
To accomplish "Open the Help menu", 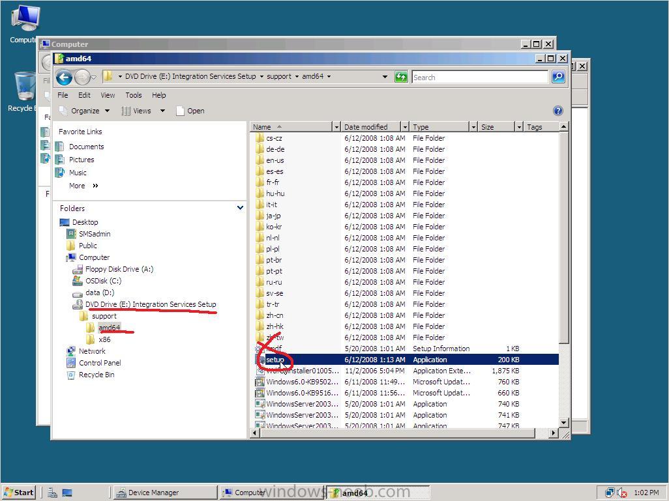I will [158, 95].
